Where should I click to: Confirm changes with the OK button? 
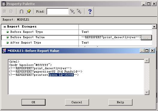[x=34, y=102]
